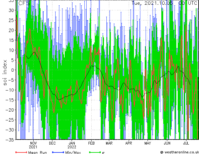Screen dimensions: 199x154
Task: Click the date text Tue, 2021.10.05
Action: pyautogui.click(x=152, y=3)
